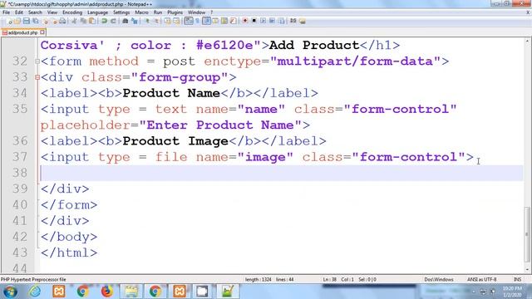Create a new file via toolbar icon

click(x=9, y=21)
